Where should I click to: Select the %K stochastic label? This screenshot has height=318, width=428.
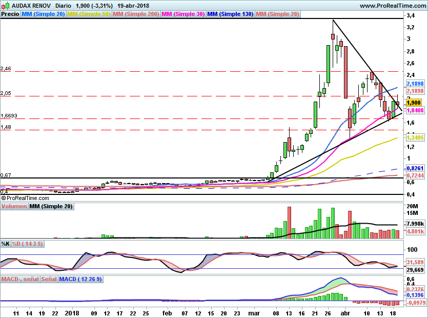[x=6, y=243]
